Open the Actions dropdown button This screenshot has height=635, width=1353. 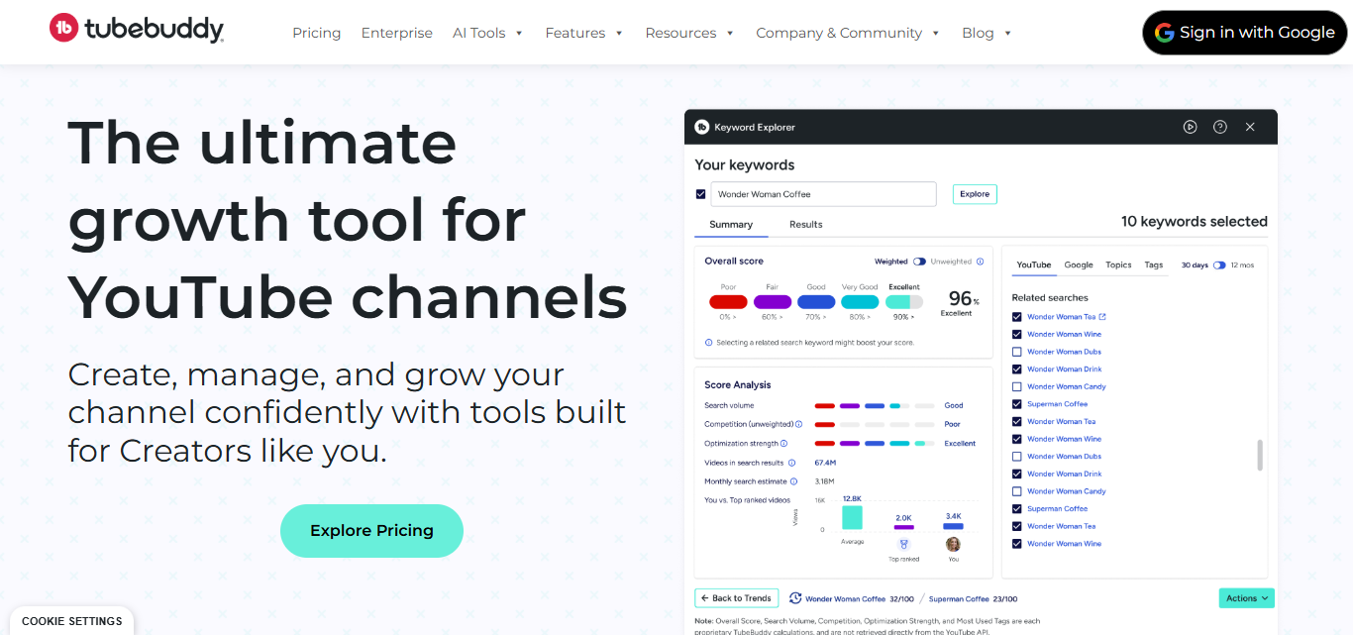tap(1246, 598)
